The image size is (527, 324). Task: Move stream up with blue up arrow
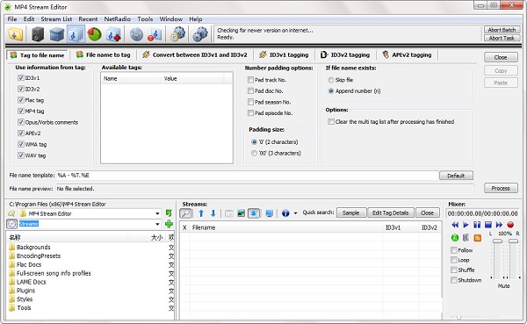pos(201,213)
